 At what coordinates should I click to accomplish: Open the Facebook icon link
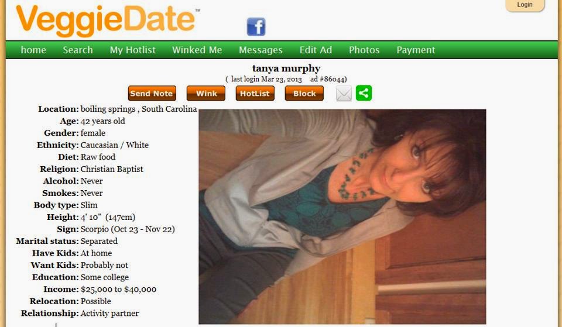click(256, 27)
